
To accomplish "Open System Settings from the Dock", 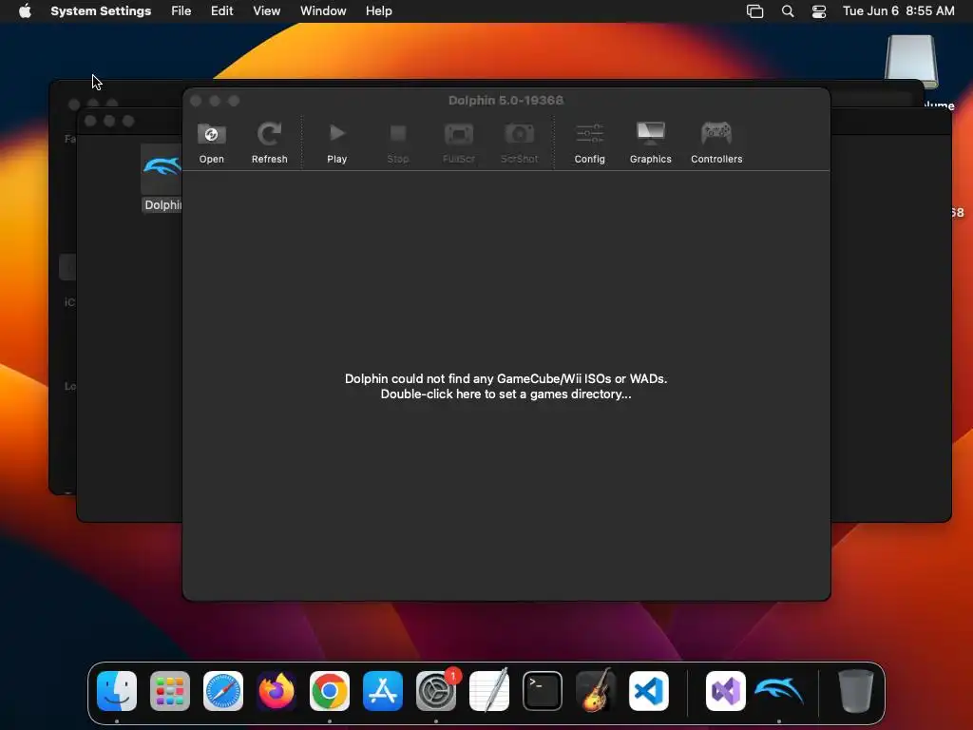I will [436, 691].
